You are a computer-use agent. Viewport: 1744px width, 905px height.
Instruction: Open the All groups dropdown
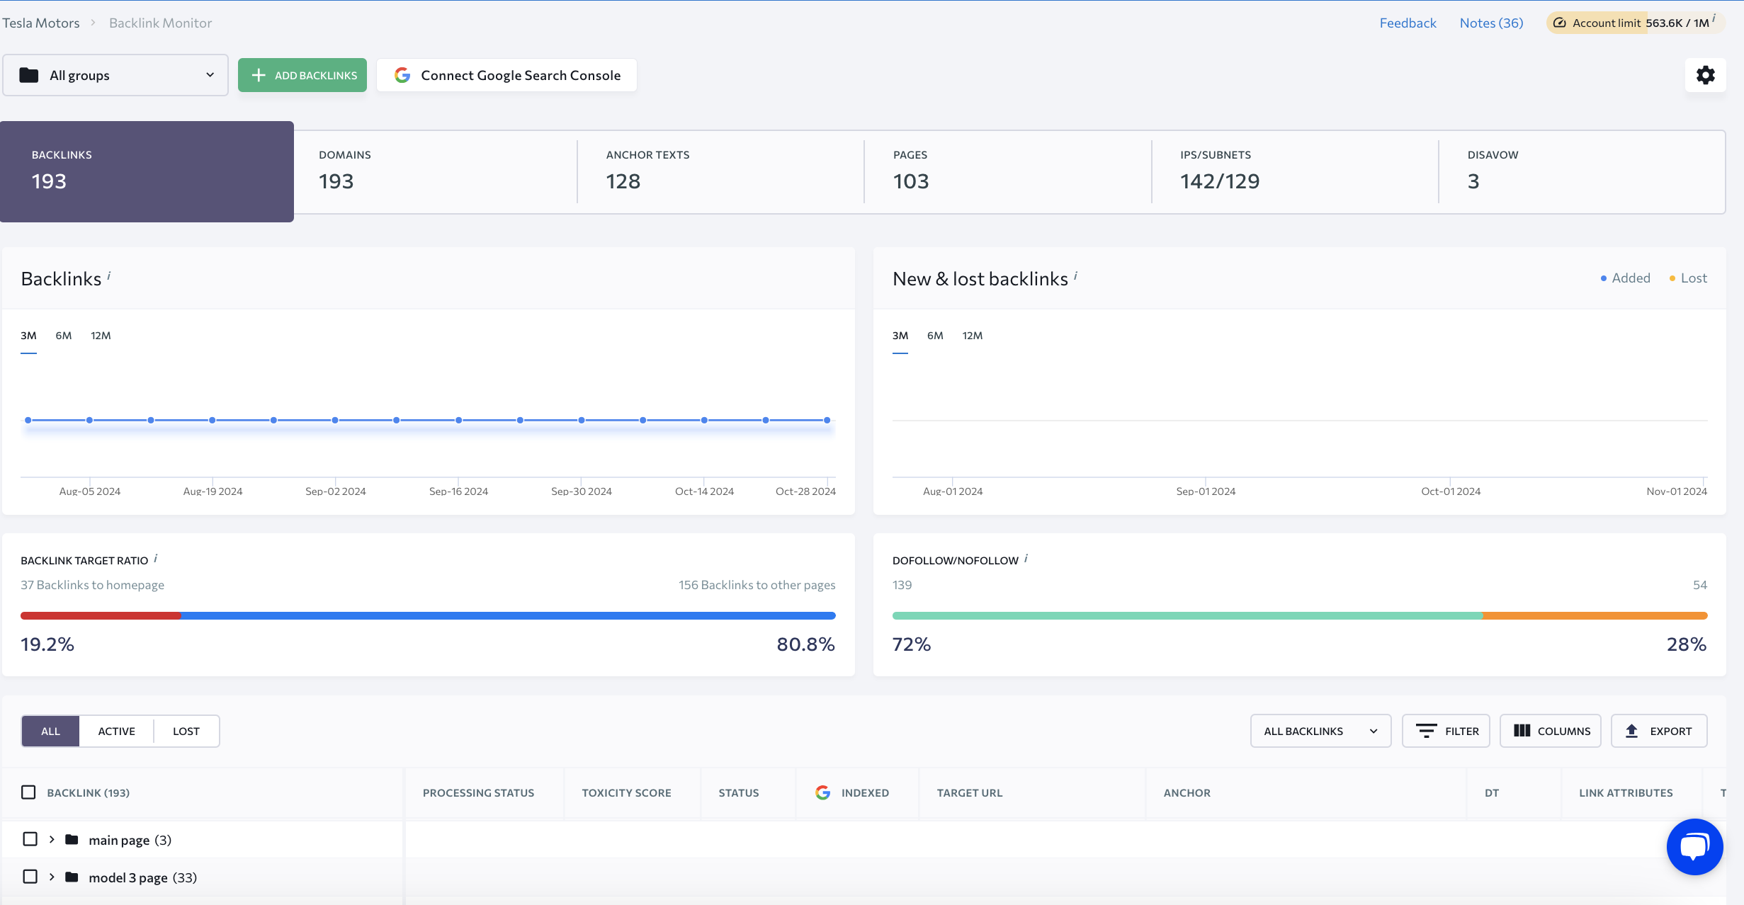115,75
